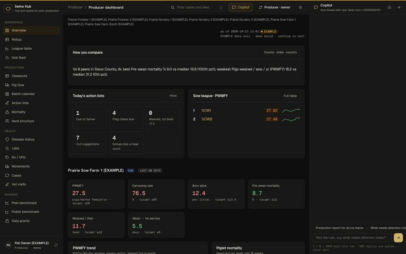Image resolution: width=406 pixels, height=254 pixels.
Task: Click the PO user avatar
Action: (8, 245)
